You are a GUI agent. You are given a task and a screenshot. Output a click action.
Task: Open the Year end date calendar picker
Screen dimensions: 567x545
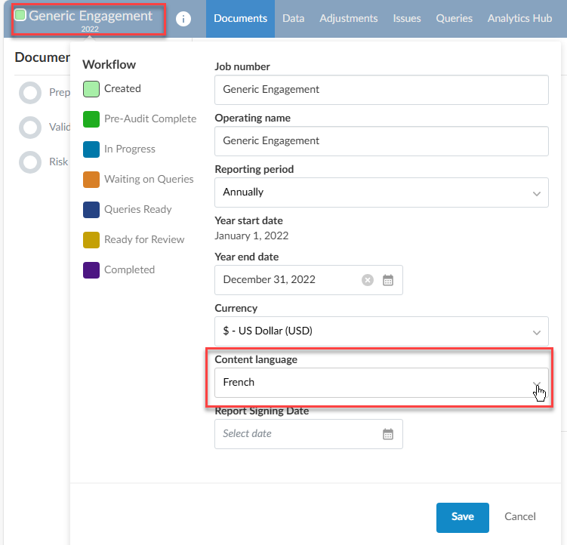click(388, 280)
